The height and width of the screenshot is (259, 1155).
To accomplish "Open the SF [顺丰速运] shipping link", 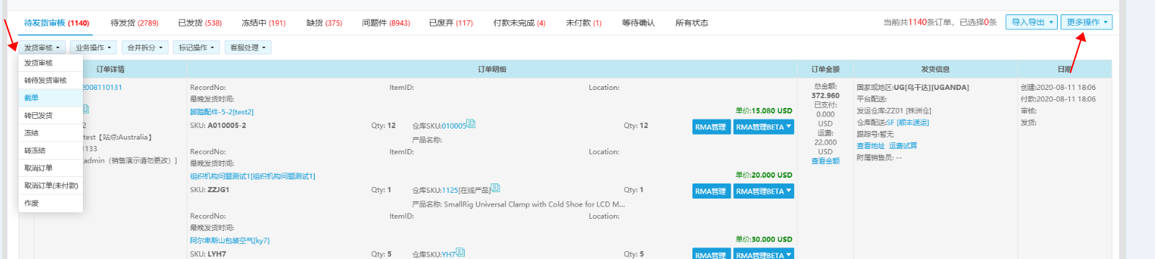I will point(907,123).
